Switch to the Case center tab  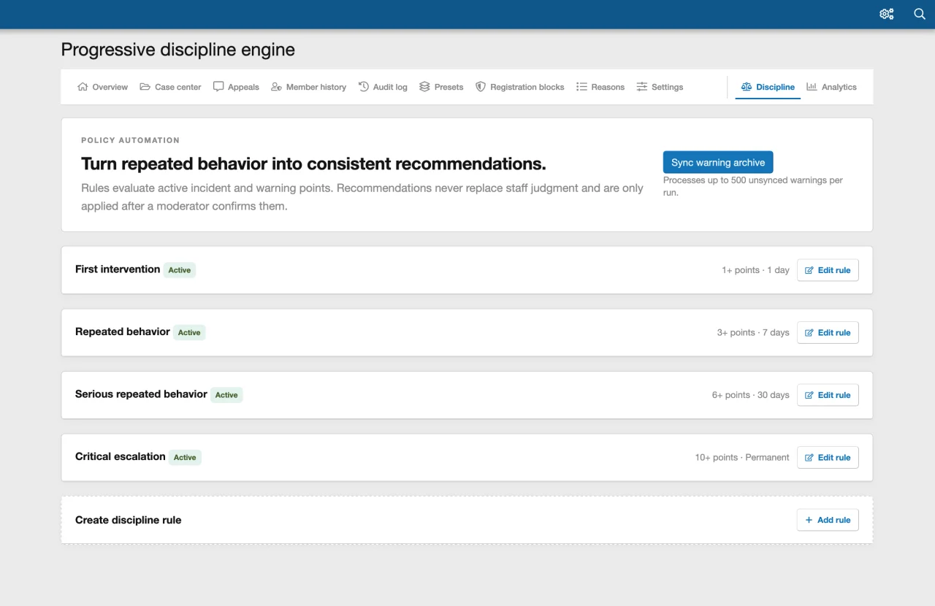pos(171,87)
